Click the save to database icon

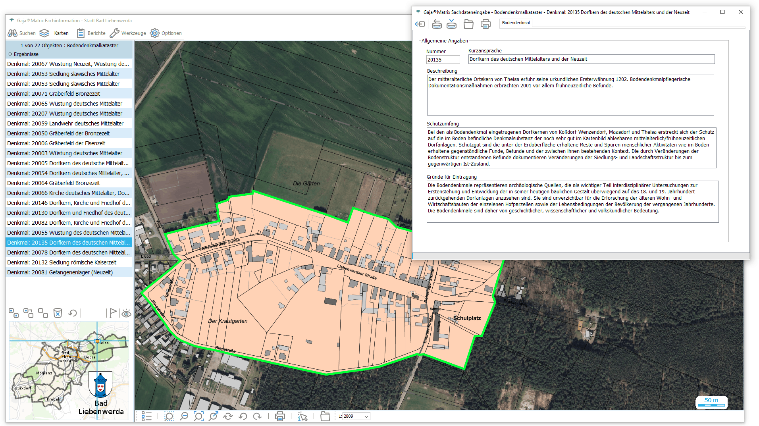(451, 24)
